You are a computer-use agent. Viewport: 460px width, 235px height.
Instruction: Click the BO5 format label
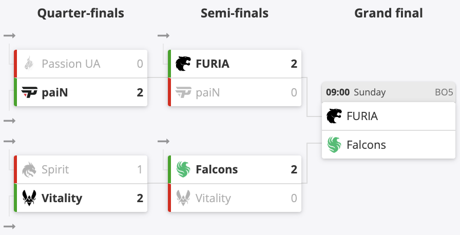pyautogui.click(x=444, y=92)
